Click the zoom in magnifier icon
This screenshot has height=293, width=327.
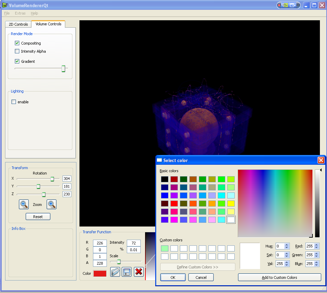[x=51, y=204]
